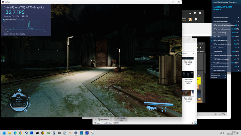Click the GPU-feszültség 1062 mV row
This screenshot has width=241, height=136.
pyautogui.click(x=226, y=33)
